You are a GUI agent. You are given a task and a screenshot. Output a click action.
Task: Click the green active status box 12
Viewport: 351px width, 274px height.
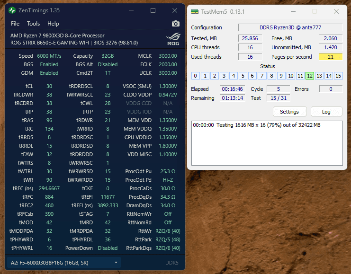point(310,76)
